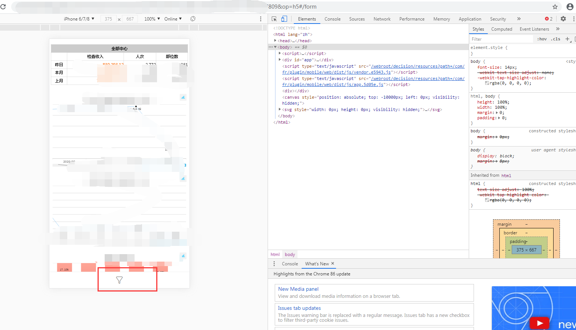Click the page reload icon
Image resolution: width=576 pixels, height=330 pixels.
coord(3,7)
